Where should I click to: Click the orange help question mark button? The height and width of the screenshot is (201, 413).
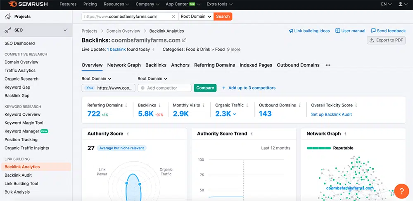click(x=401, y=191)
